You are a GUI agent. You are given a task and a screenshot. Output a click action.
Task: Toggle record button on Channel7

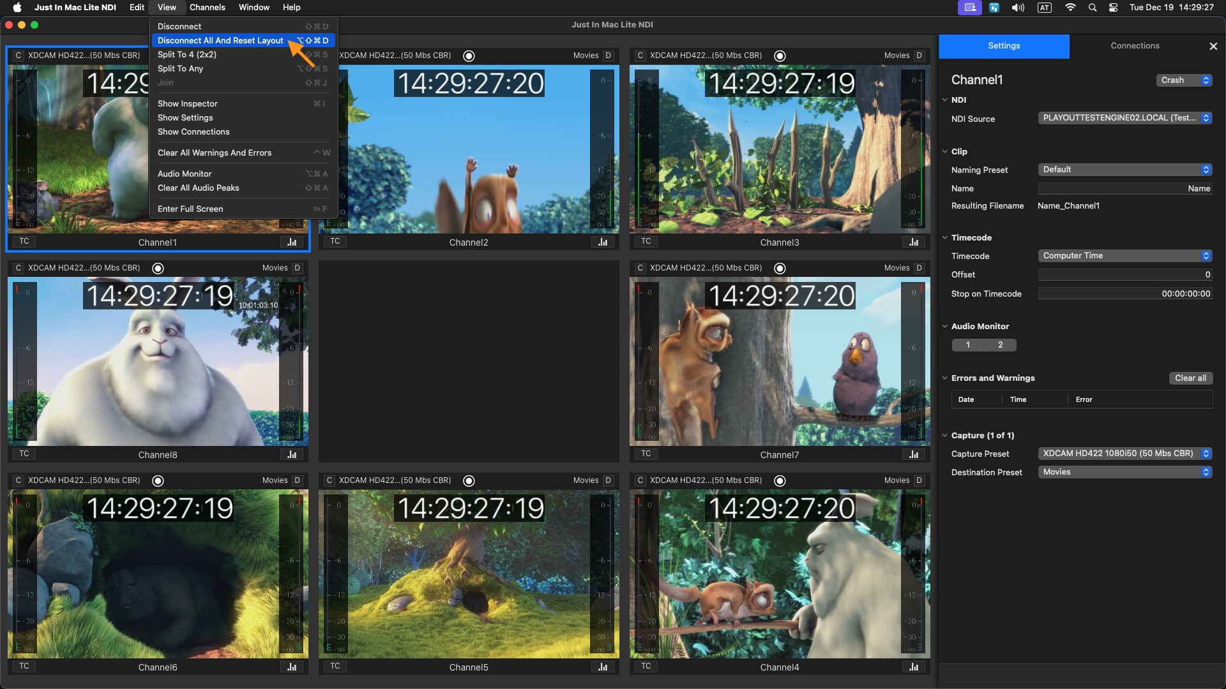point(780,268)
